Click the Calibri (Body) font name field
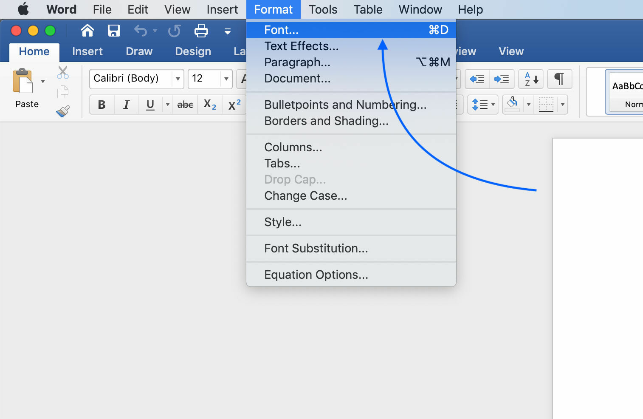 tap(131, 79)
